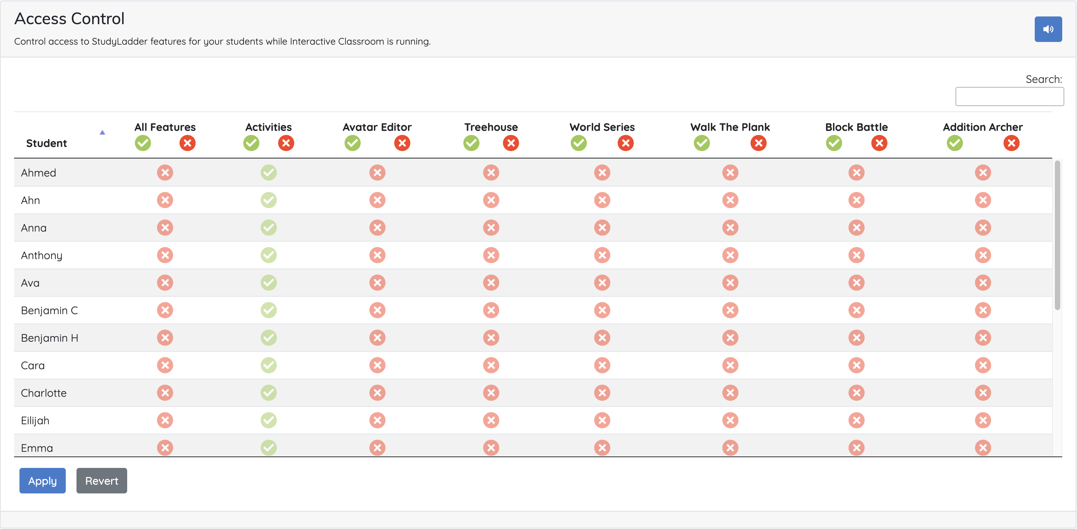Click the Revert button
This screenshot has width=1077, height=529.
(102, 481)
